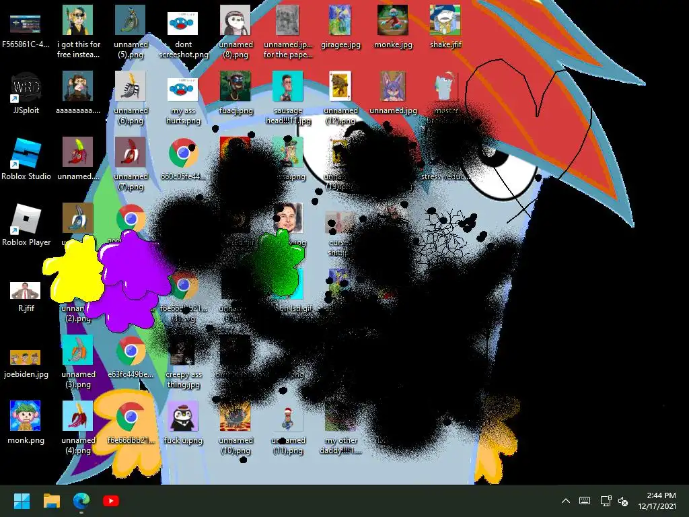Select the unnamed (6).png icon
Viewport: 689px width, 517px height.
(131, 98)
